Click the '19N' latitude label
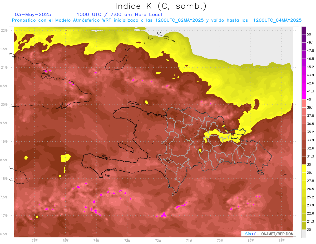Screen dimensions: 316x244 4,142
